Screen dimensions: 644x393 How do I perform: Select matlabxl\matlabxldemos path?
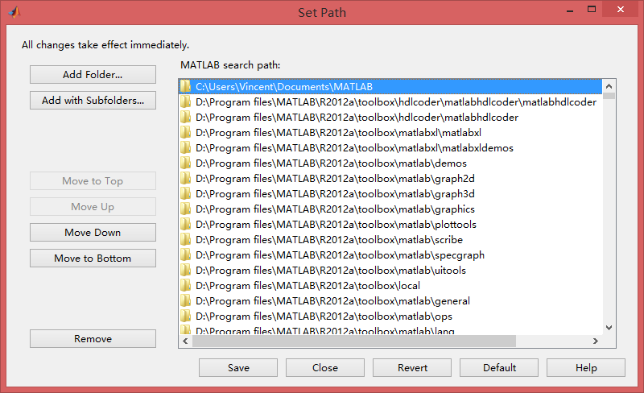pos(390,147)
